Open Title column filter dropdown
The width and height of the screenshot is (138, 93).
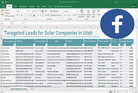coord(65,45)
